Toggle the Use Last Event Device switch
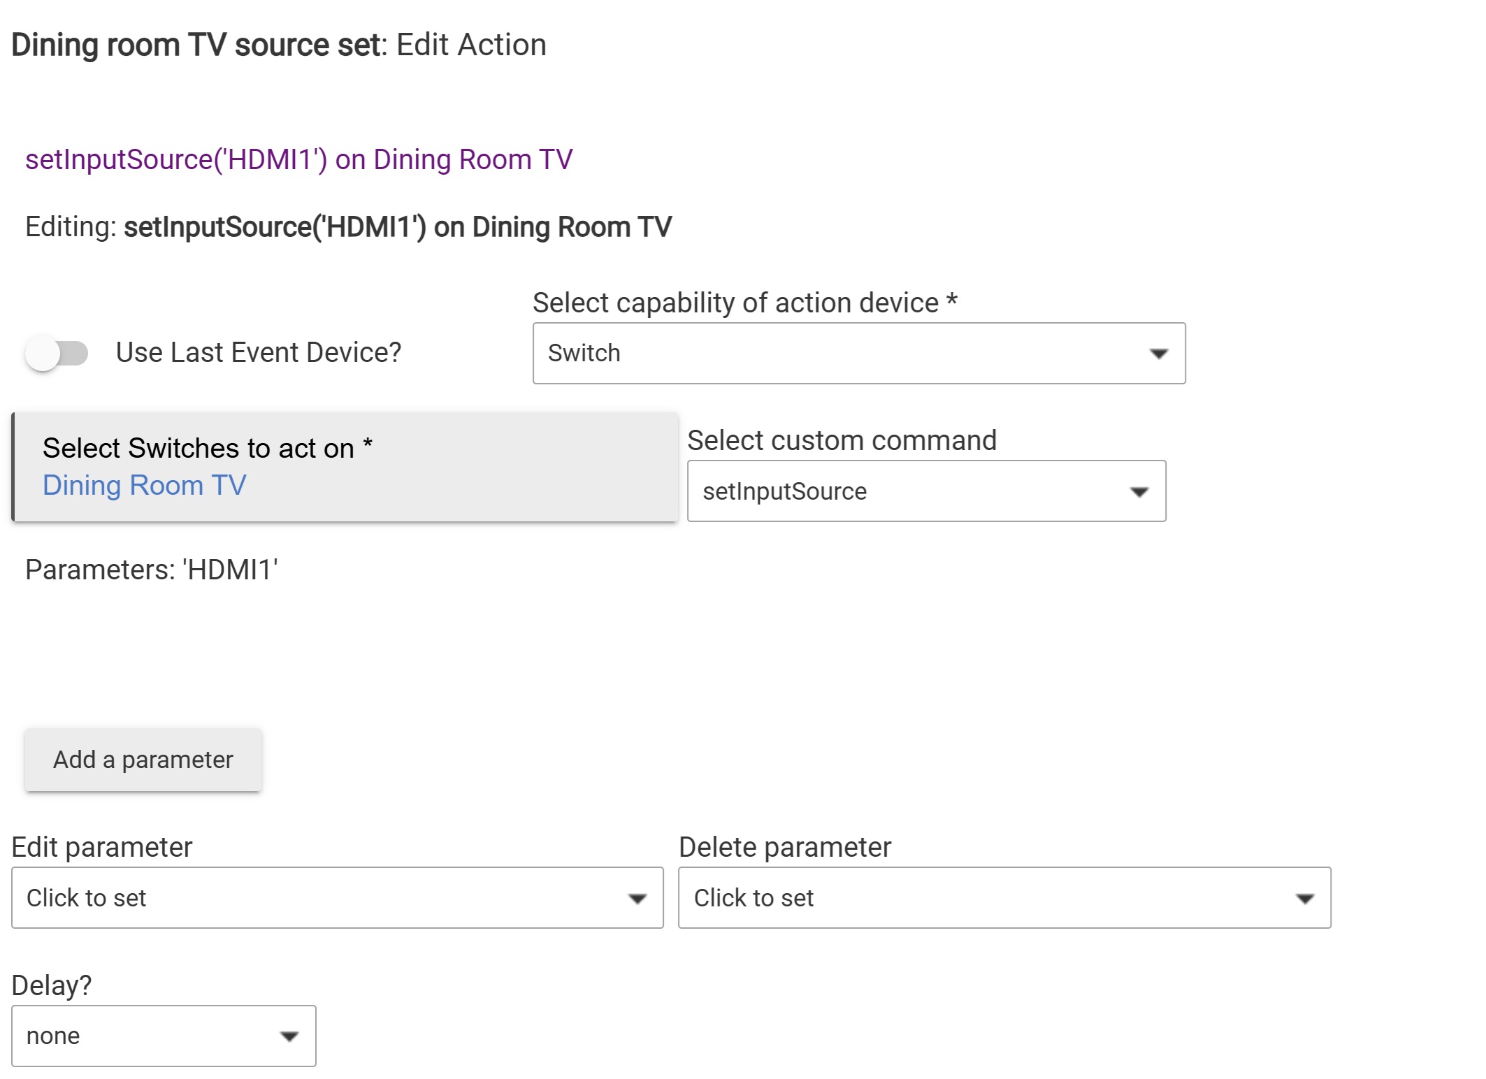1486x1079 pixels. [x=57, y=353]
